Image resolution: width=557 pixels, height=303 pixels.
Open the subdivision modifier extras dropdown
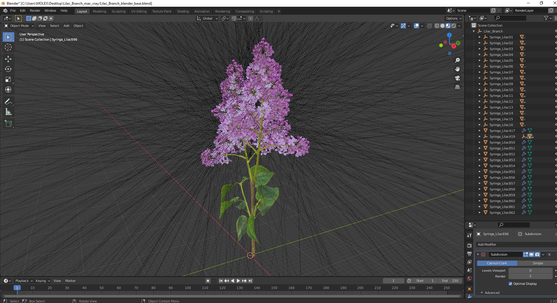[543, 254]
